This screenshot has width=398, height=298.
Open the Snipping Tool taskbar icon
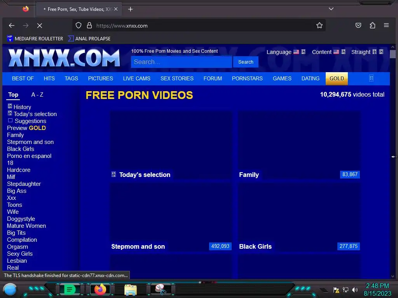click(161, 289)
